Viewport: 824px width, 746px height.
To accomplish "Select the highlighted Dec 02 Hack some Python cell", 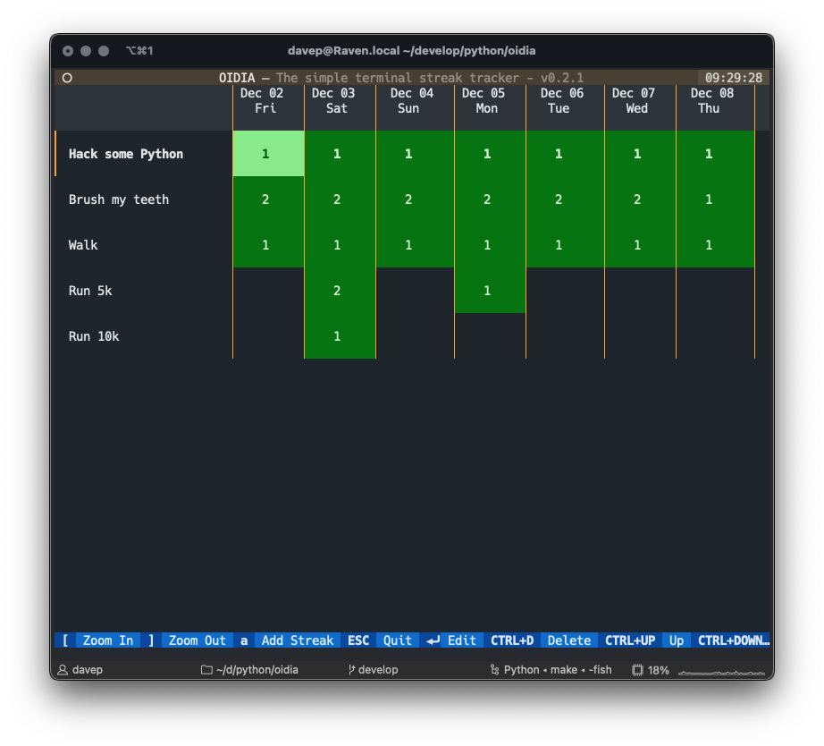I will (265, 154).
